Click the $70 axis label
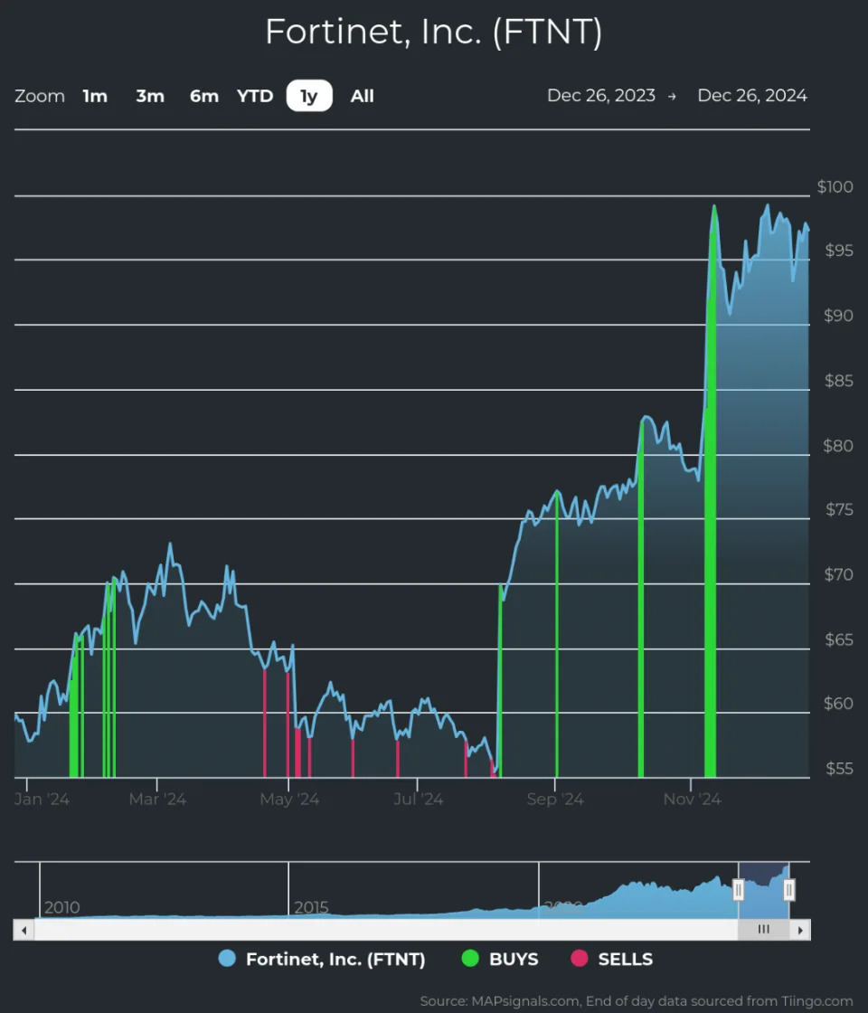Image resolution: width=868 pixels, height=1013 pixels. [x=839, y=574]
